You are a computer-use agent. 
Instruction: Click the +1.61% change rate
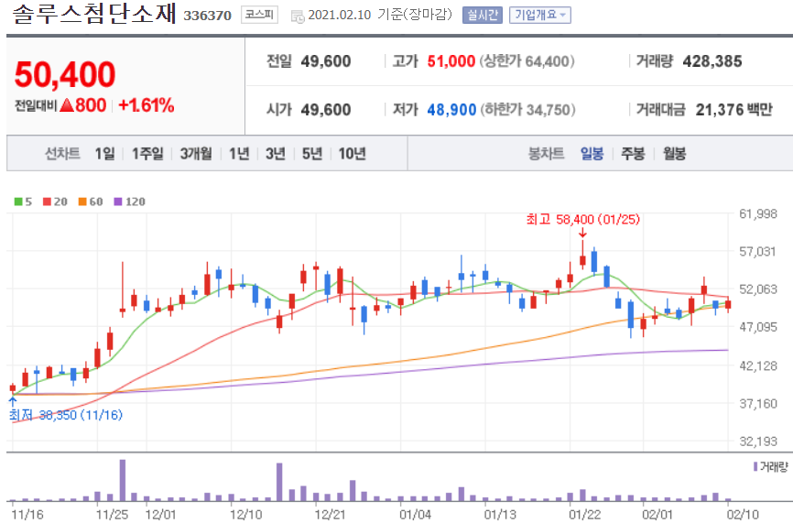(147, 105)
